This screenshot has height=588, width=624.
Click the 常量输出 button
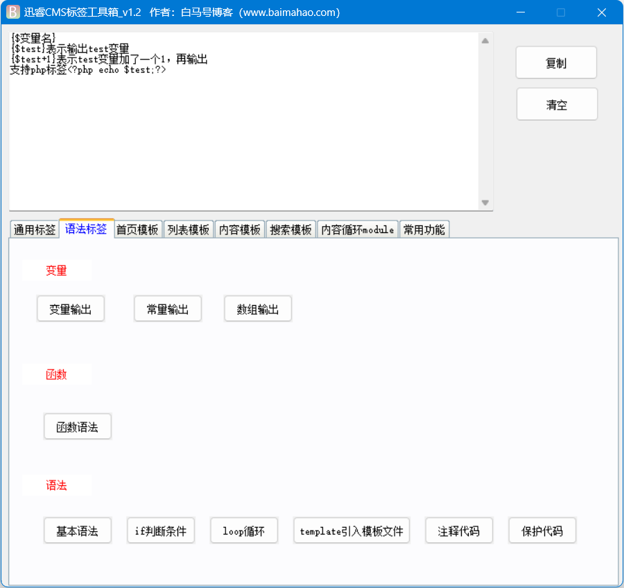pos(168,309)
